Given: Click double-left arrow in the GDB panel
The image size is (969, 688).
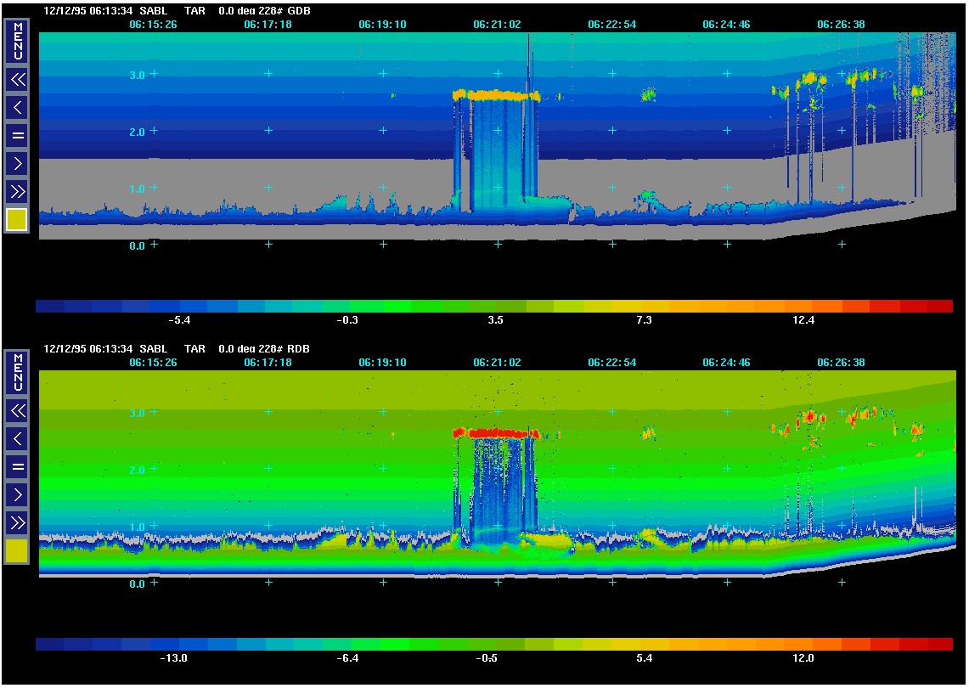Looking at the screenshot, I should click(18, 80).
